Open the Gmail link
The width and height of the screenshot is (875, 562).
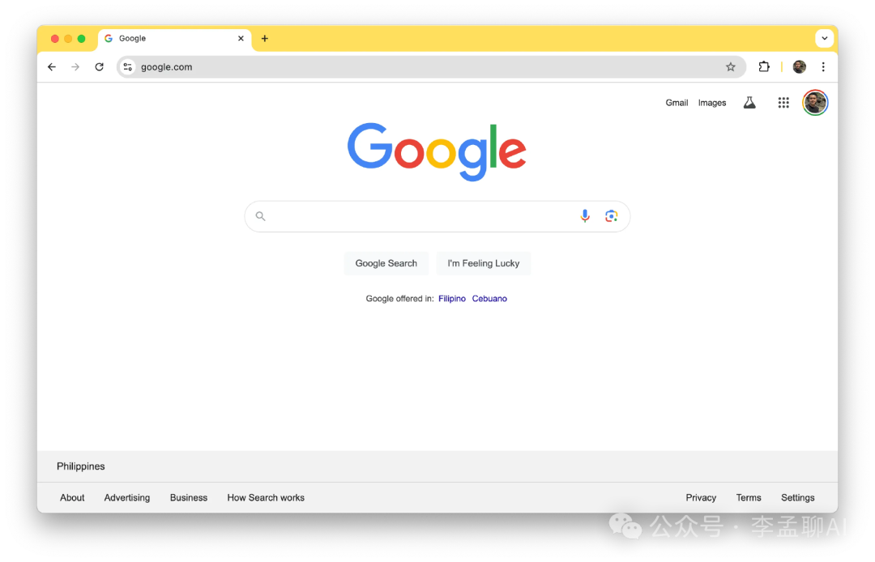(x=677, y=103)
